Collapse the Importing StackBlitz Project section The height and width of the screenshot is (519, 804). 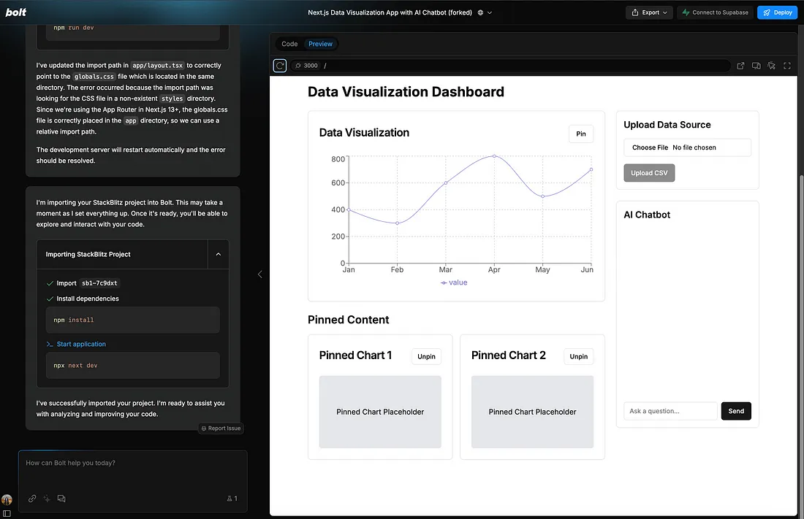[x=218, y=255]
